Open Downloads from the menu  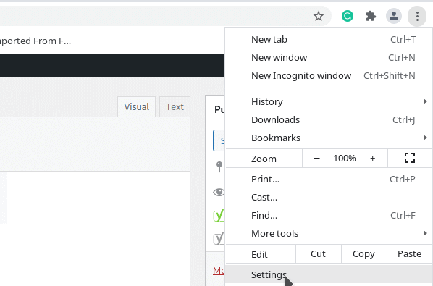pos(329,119)
